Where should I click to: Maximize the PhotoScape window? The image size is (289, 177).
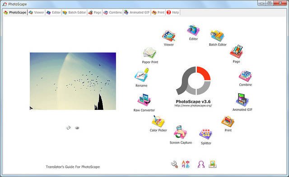click(270, 3)
